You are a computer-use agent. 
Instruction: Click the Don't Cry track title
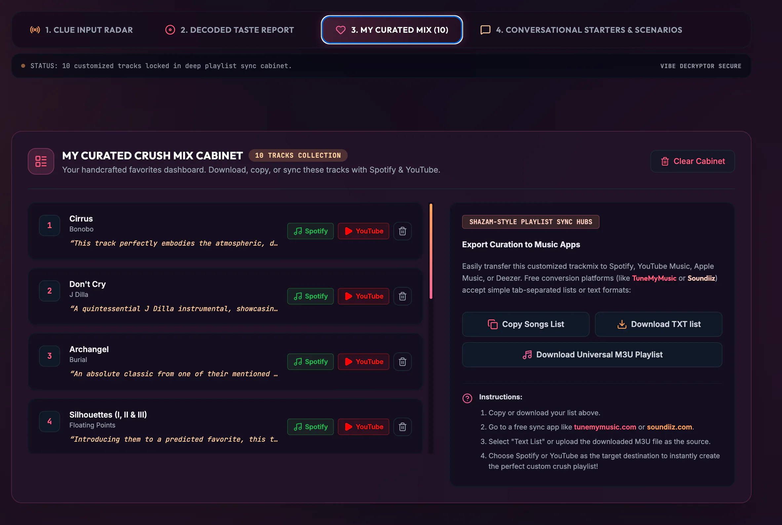(87, 284)
